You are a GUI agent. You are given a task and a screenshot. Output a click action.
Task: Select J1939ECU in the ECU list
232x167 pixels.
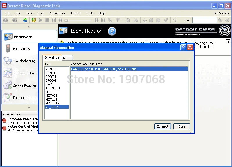(x=52, y=88)
